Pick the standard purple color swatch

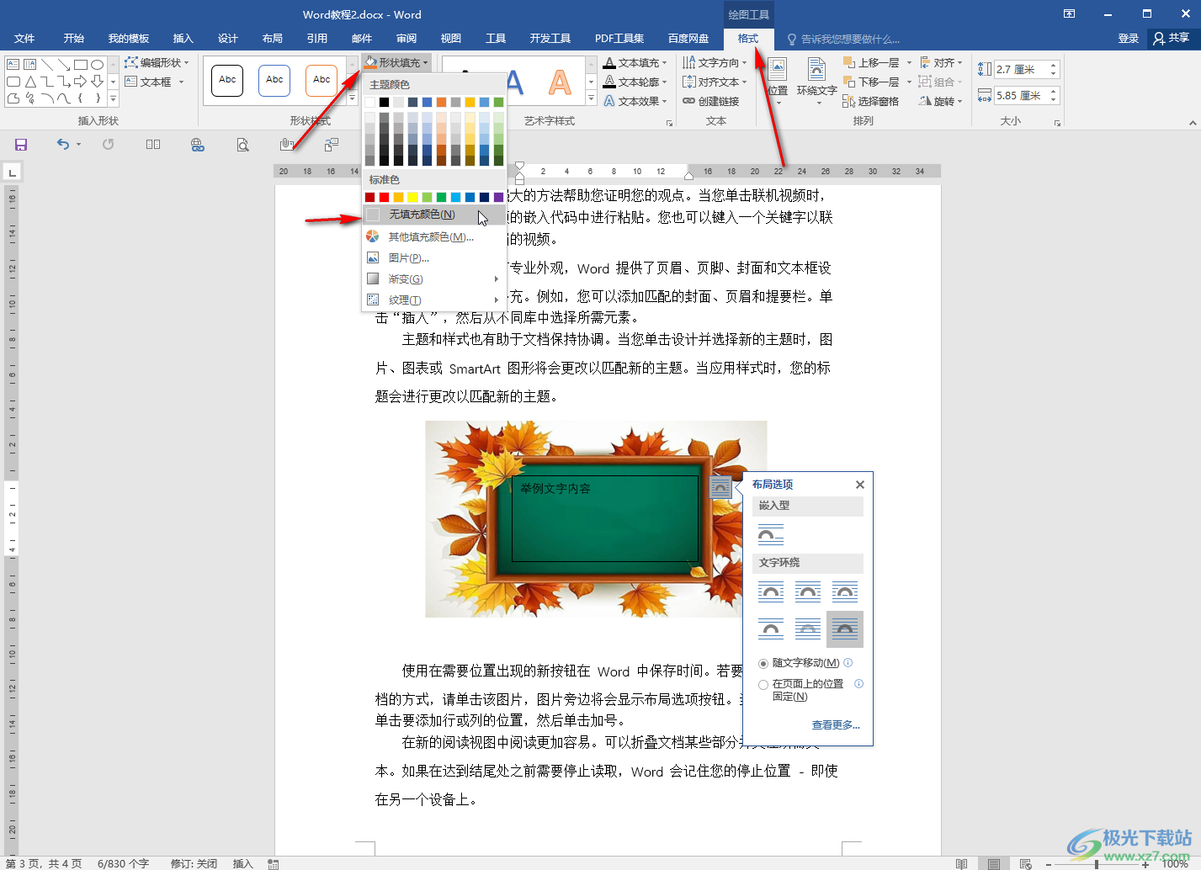pos(498,198)
